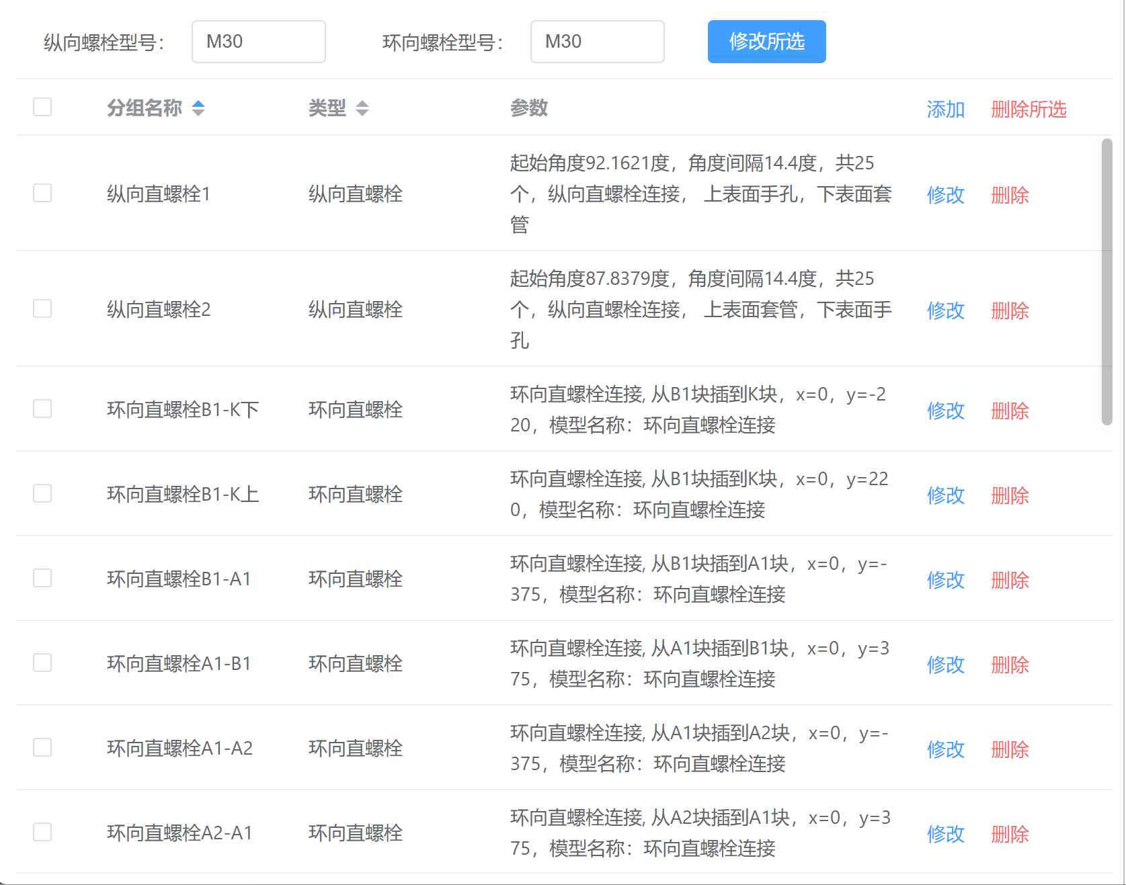Click the 环向螺栓型号 label

click(x=443, y=42)
